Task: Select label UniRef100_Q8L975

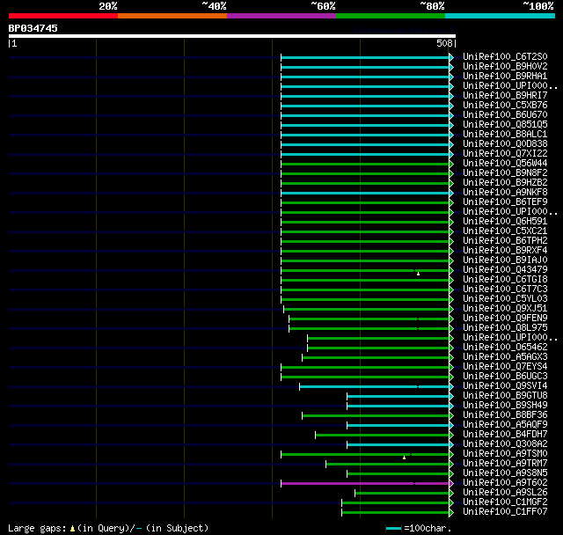Action: [505, 328]
